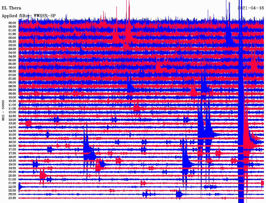Select the 12:00 time label
Screen dimensions: 266x203
(x=12, y=112)
